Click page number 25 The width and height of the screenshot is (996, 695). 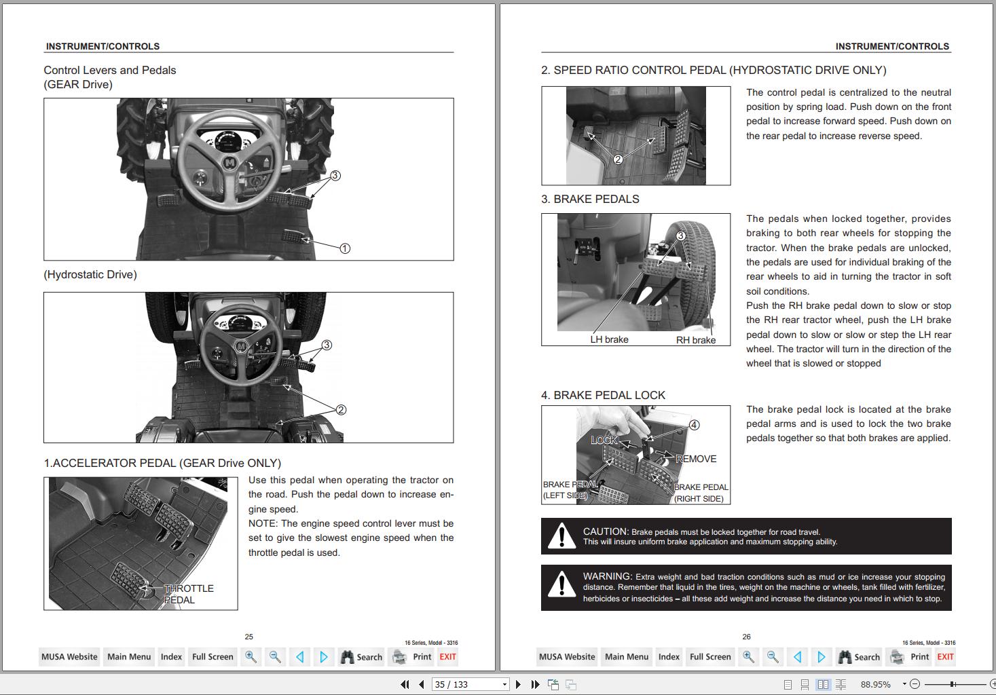[248, 637]
